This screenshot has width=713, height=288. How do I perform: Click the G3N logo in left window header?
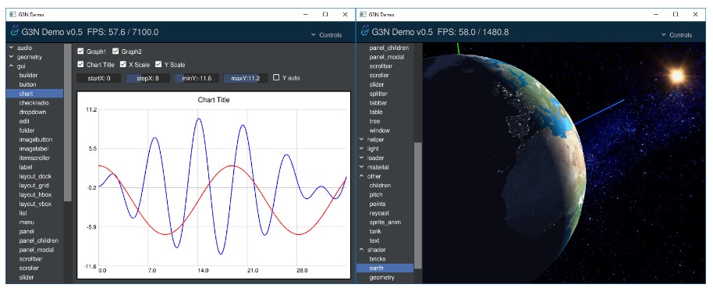pyautogui.click(x=15, y=31)
